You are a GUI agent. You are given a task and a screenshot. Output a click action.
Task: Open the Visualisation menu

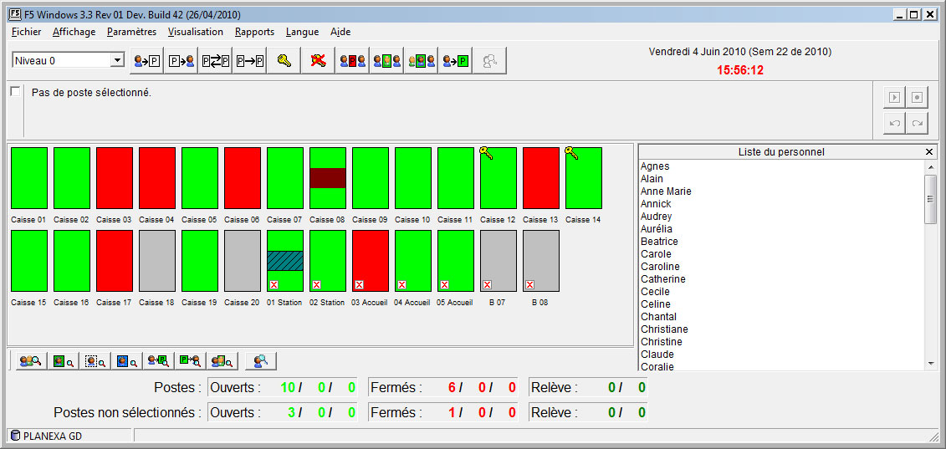(196, 32)
